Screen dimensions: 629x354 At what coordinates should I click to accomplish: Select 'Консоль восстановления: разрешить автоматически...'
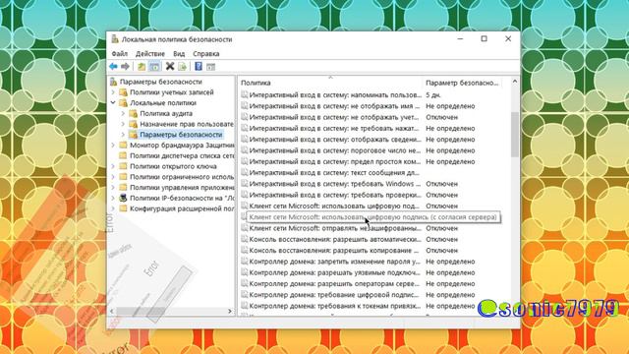pos(335,239)
